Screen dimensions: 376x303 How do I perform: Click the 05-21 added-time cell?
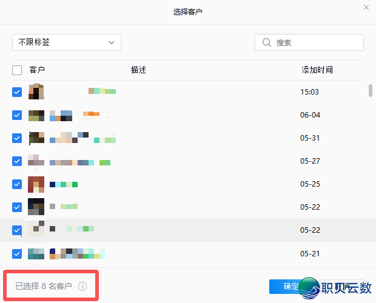click(x=310, y=254)
